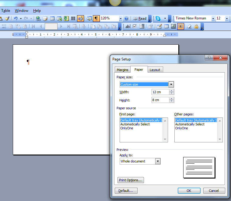
Task: Click the Default button
Action: coord(126,191)
